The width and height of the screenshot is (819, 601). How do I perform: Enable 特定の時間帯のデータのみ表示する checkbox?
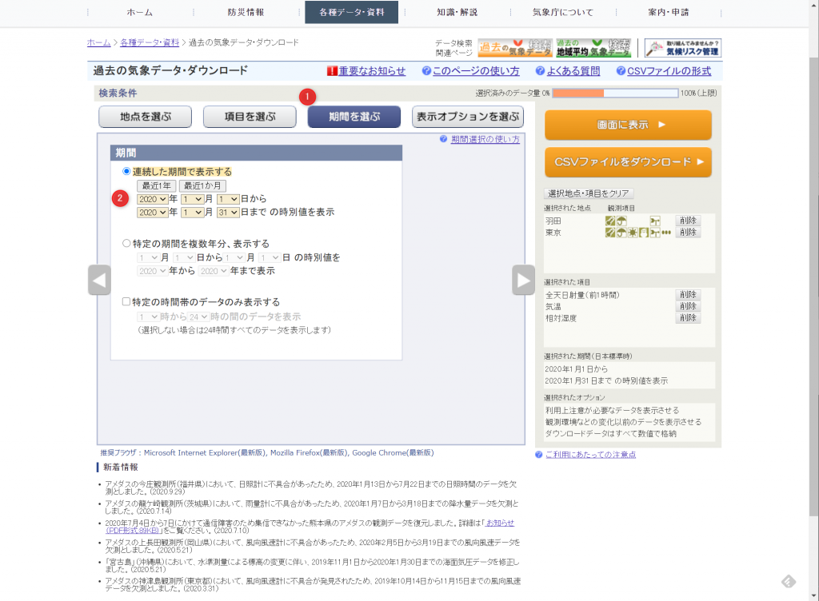[x=126, y=302]
